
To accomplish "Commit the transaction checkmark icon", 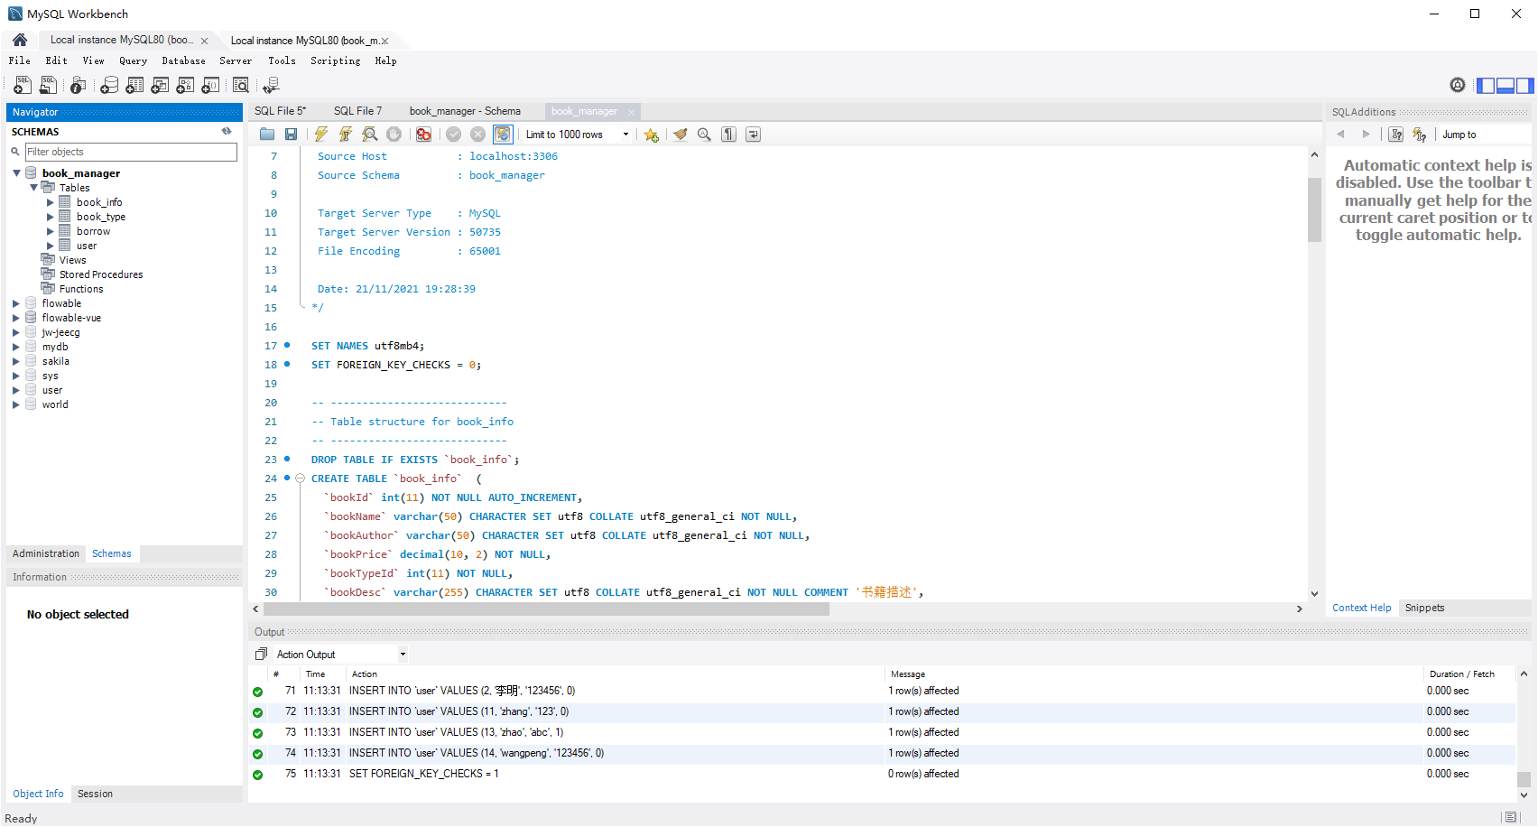I will [x=454, y=135].
